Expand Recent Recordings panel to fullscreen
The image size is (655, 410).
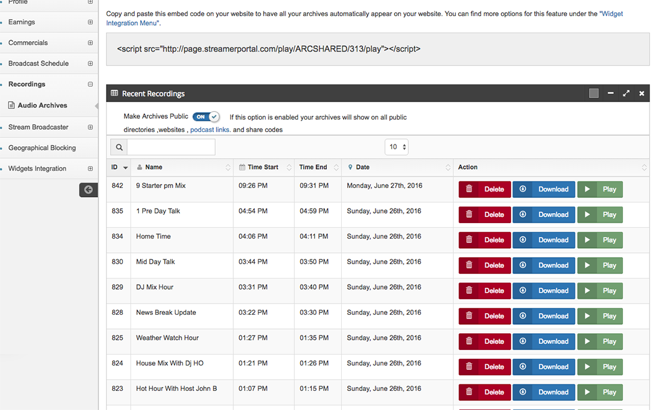click(626, 93)
